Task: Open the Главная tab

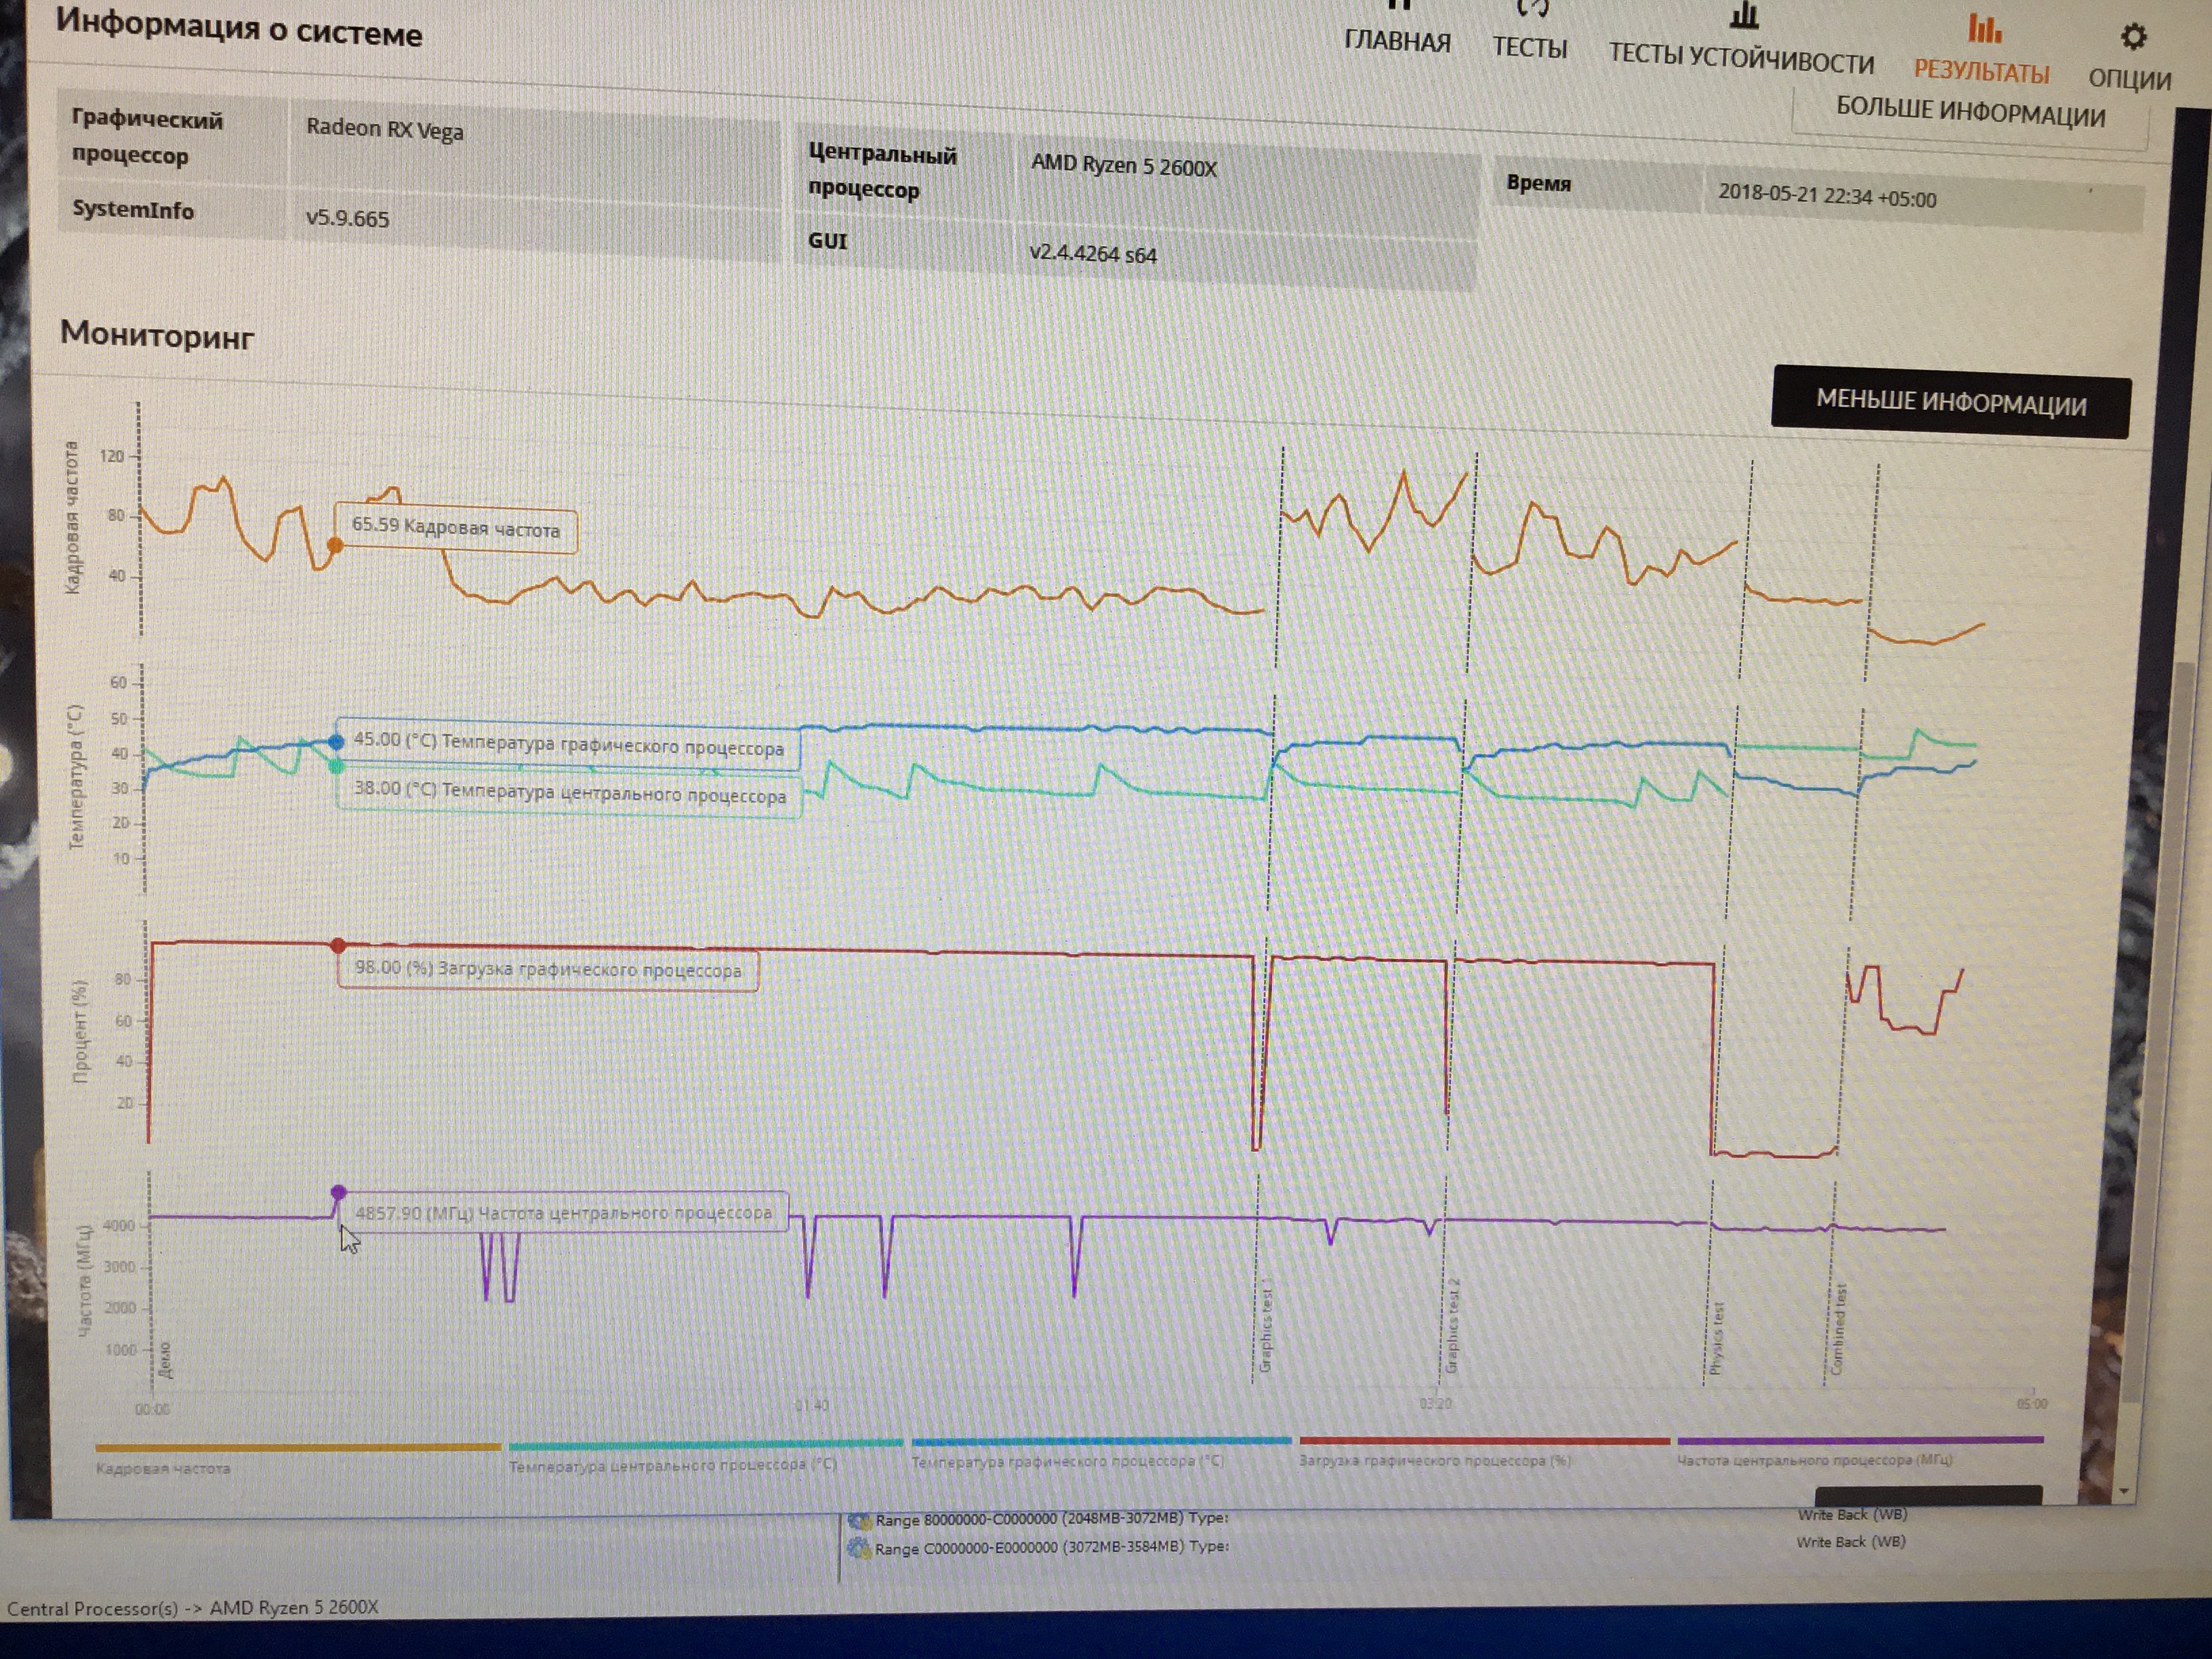Action: [1397, 42]
